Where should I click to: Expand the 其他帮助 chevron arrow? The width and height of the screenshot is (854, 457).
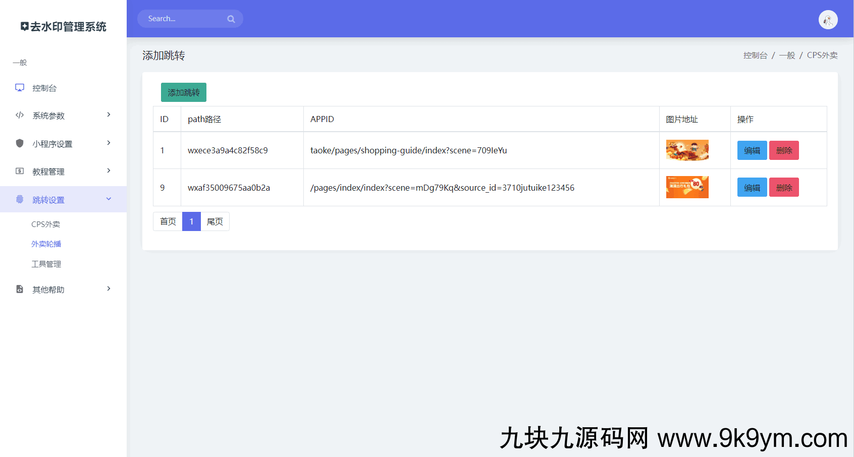[109, 289]
